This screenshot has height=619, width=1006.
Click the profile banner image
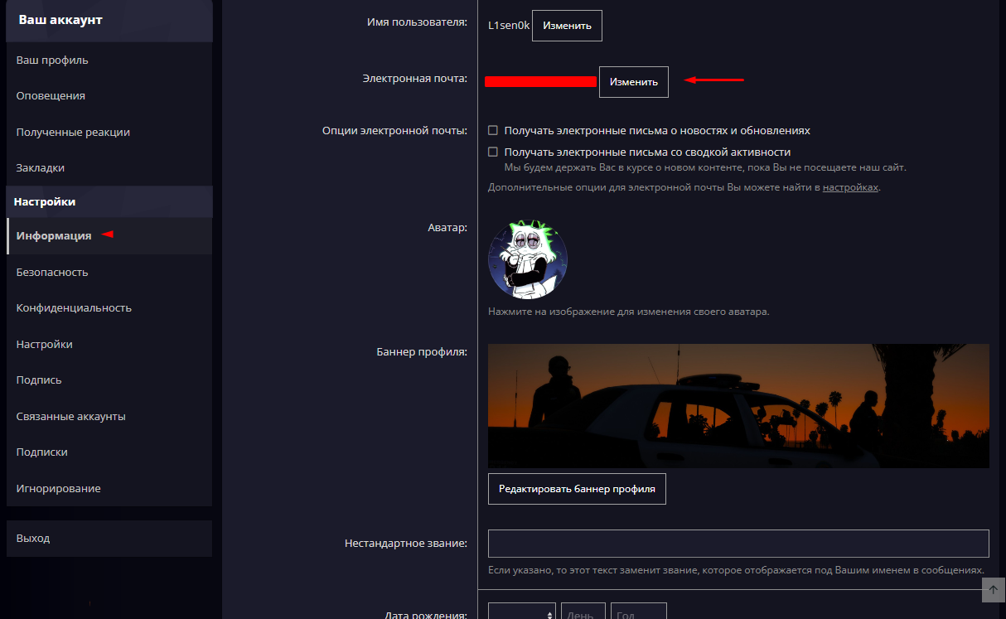(x=738, y=406)
